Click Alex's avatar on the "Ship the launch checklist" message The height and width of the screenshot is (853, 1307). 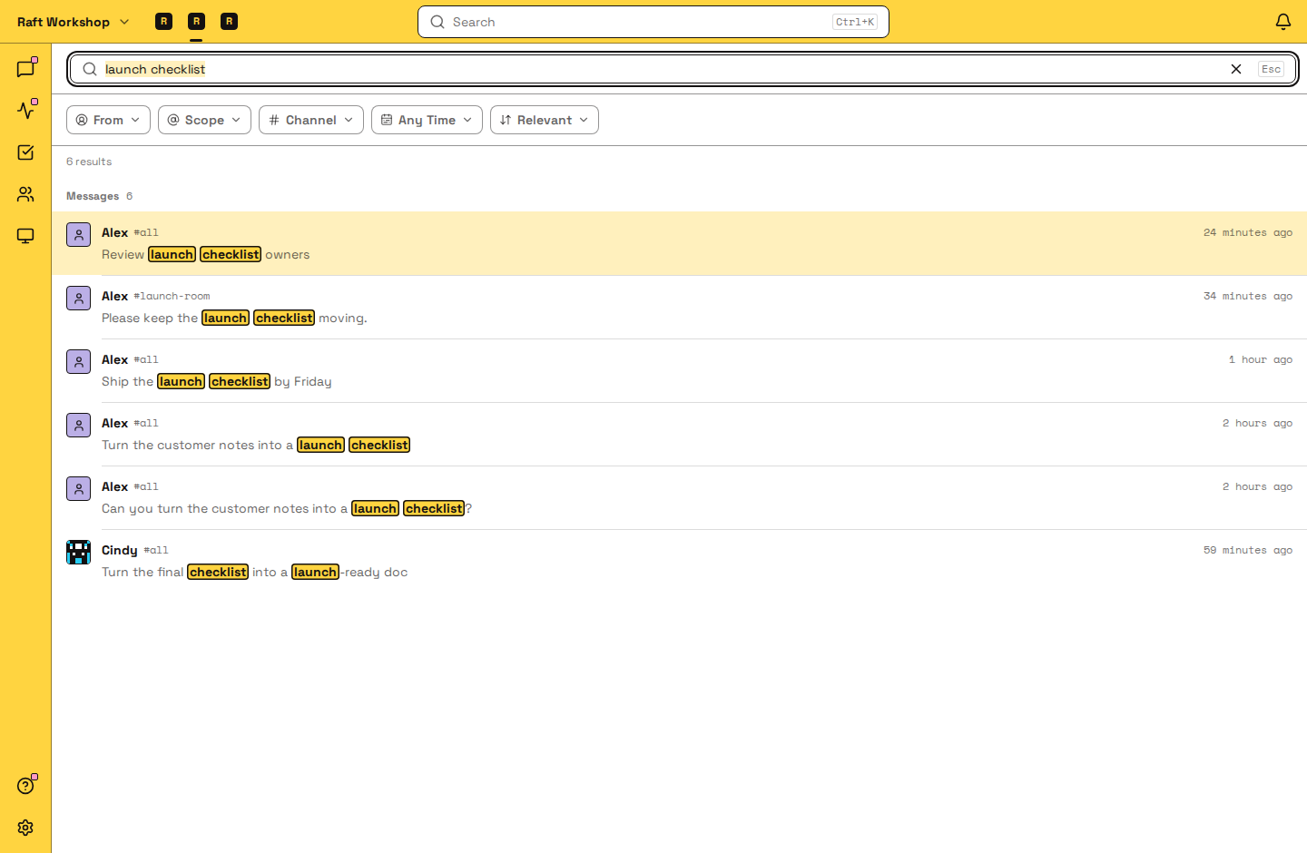pos(78,361)
